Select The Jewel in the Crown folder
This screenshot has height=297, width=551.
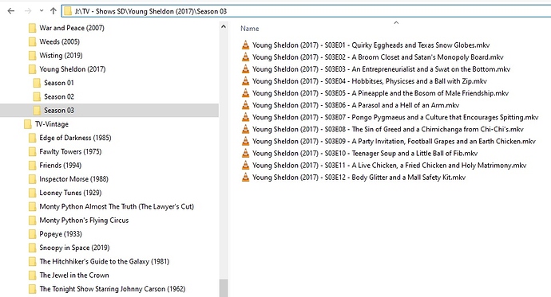pos(74,275)
